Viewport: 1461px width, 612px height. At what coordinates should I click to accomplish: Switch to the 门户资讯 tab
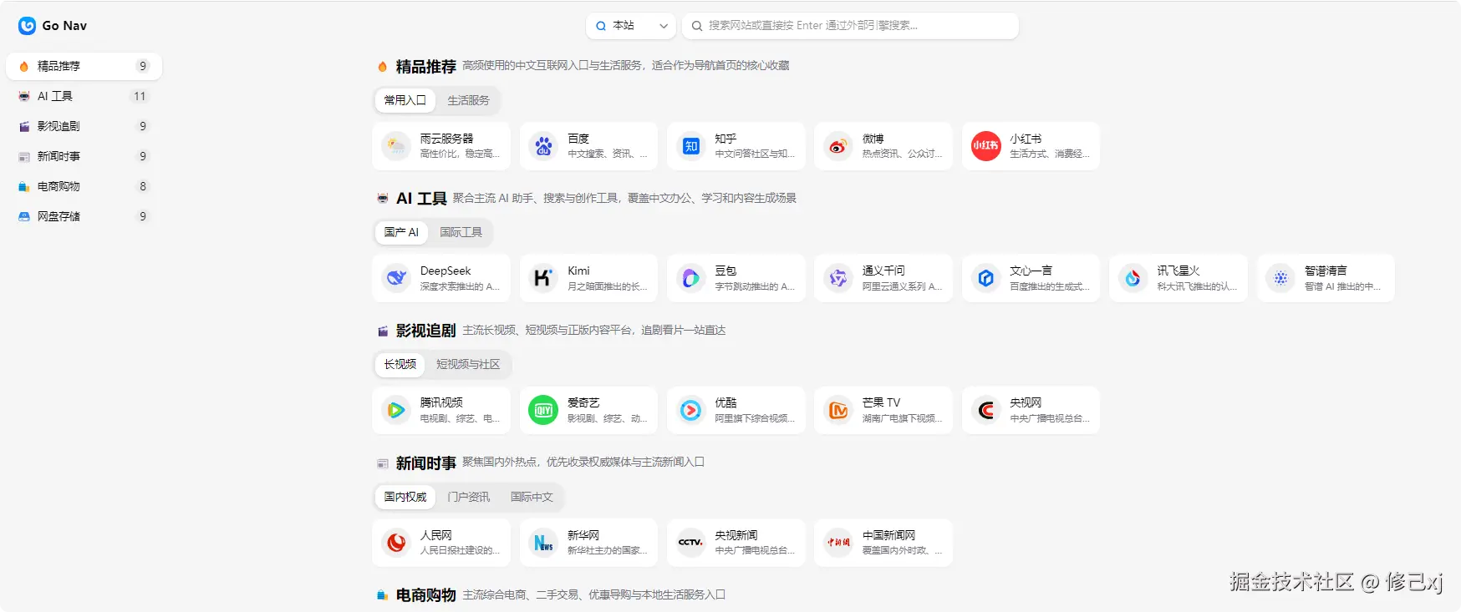(x=468, y=497)
